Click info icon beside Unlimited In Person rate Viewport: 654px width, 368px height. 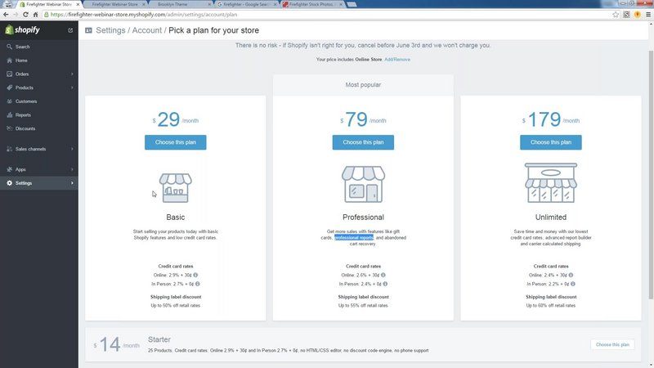pyautogui.click(x=573, y=284)
